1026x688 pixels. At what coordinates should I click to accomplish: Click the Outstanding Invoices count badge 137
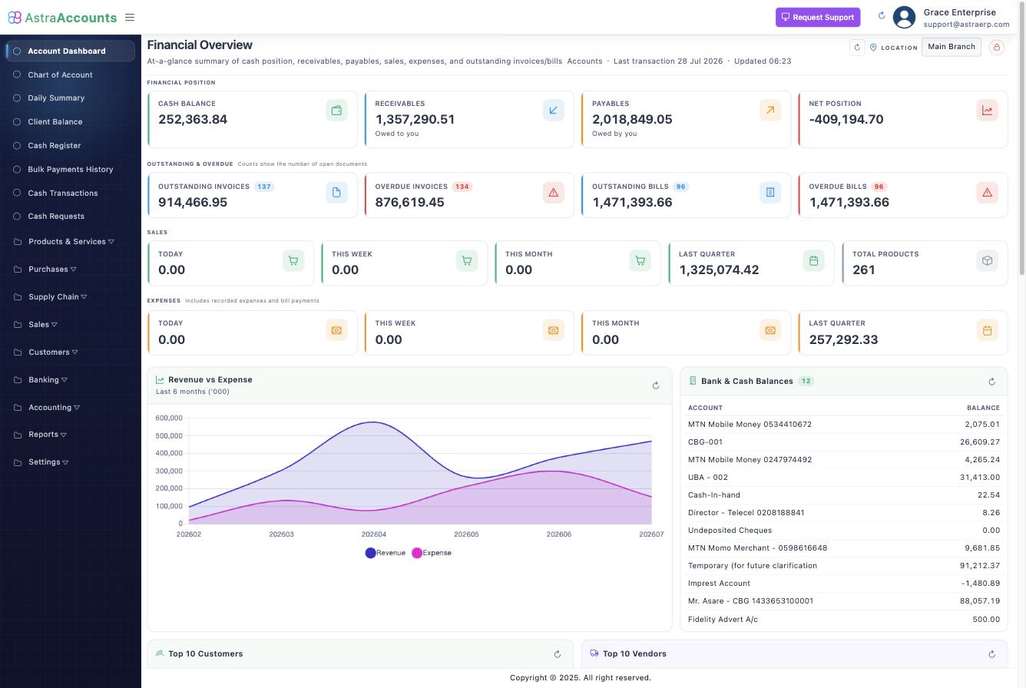click(x=264, y=187)
